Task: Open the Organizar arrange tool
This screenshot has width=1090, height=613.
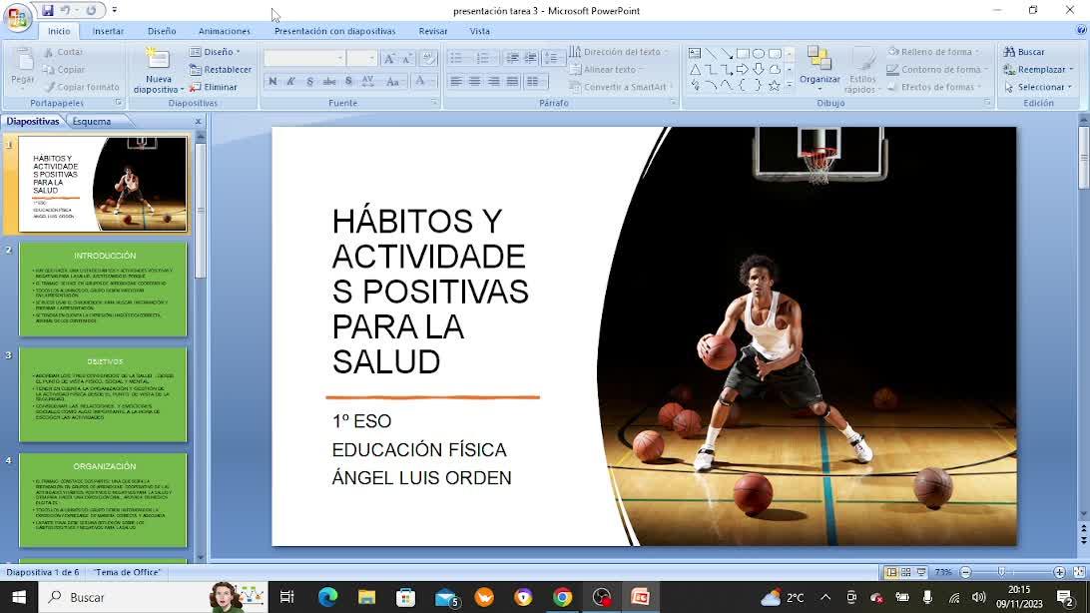Action: coord(819,66)
